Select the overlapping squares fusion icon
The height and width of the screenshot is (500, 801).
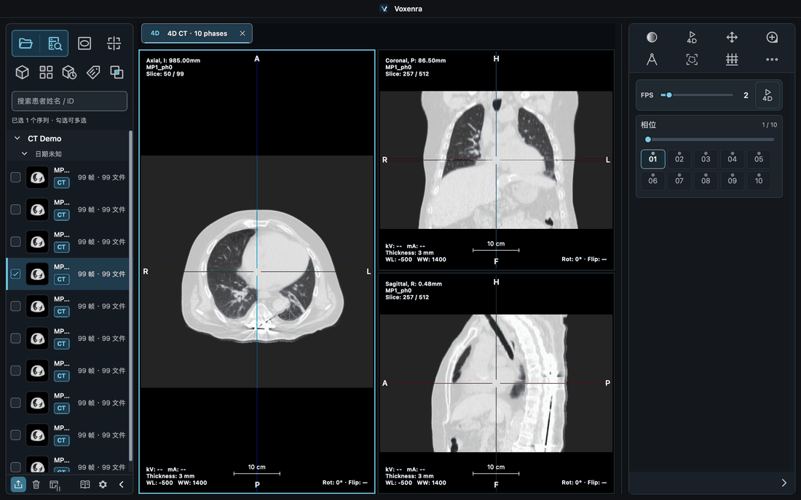pos(117,73)
